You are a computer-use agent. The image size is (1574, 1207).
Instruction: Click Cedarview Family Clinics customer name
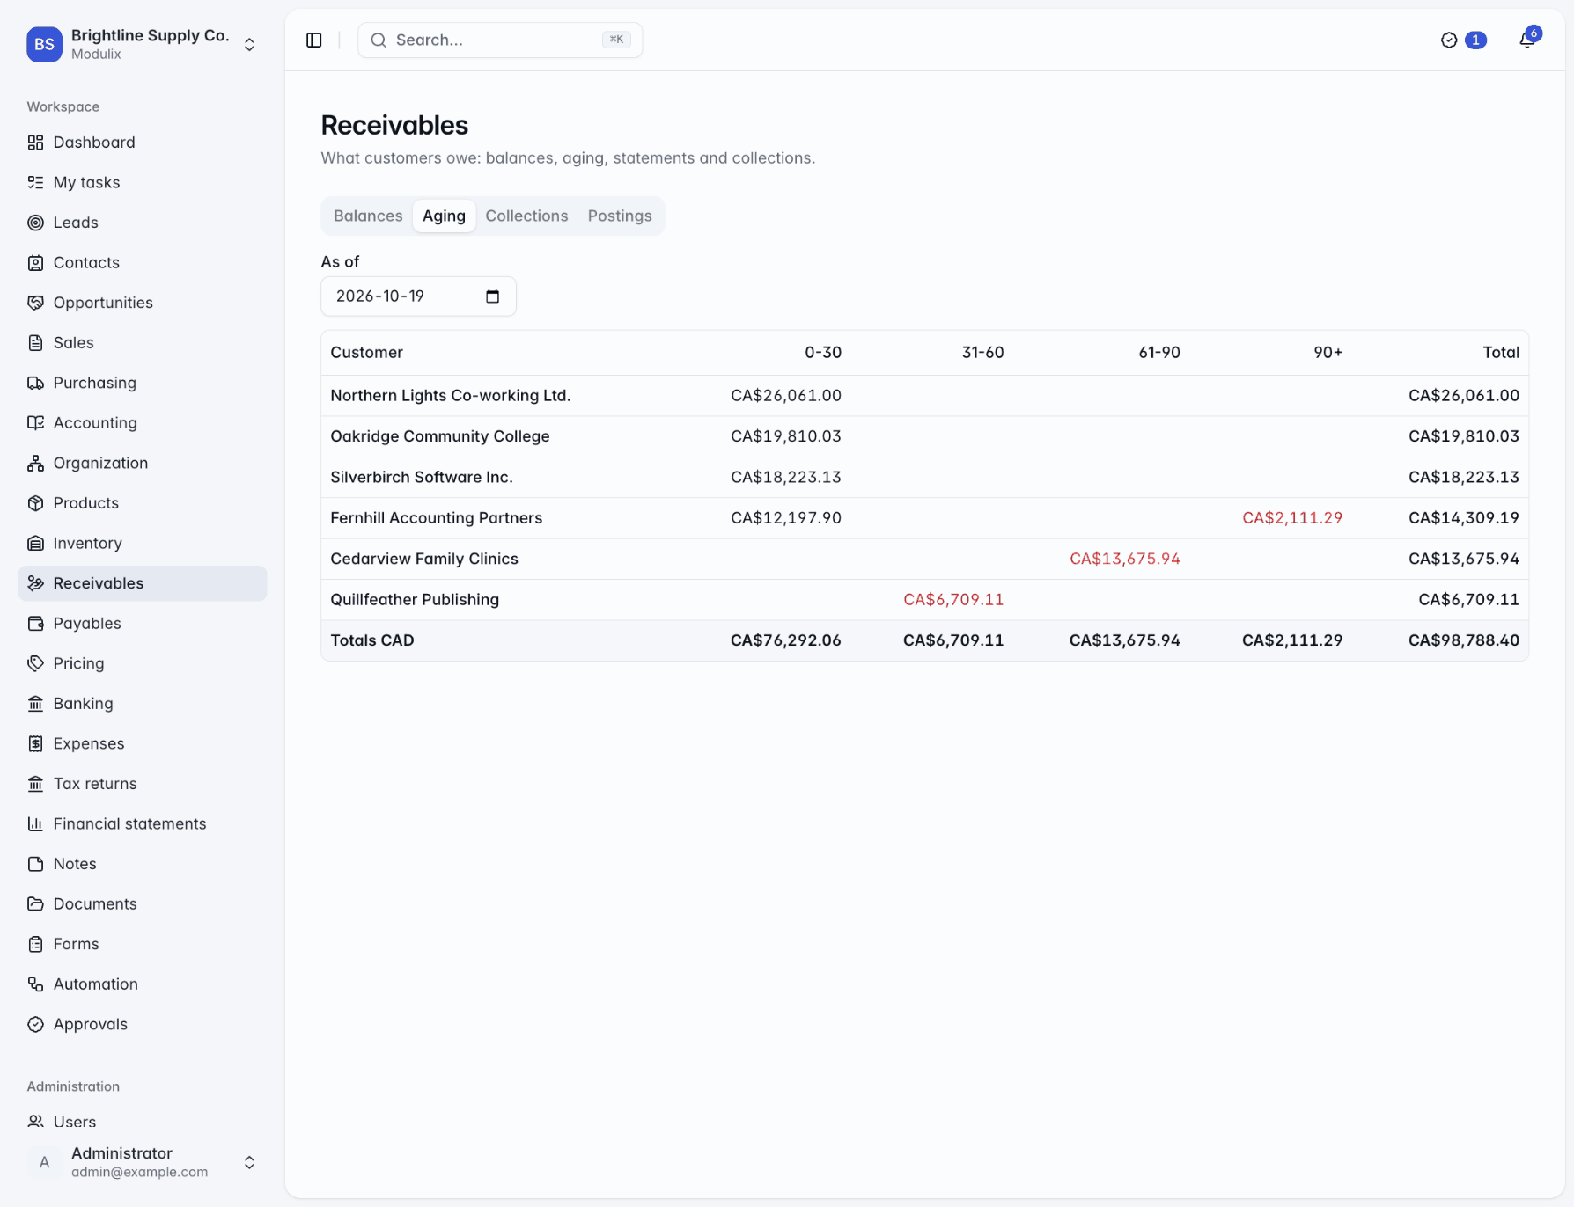click(424, 559)
